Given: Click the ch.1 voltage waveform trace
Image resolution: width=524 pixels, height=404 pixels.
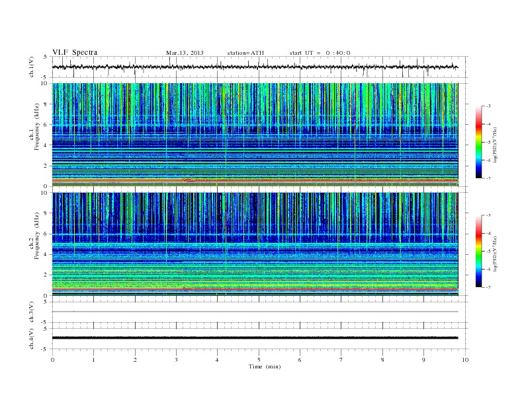Looking at the screenshot, I should click(255, 67).
